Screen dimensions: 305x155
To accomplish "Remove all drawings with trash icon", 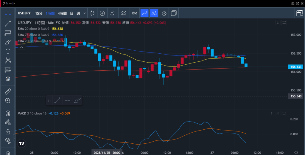I will click(x=8, y=153).
